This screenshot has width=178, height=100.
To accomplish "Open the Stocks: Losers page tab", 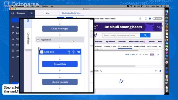I will point(152,46).
